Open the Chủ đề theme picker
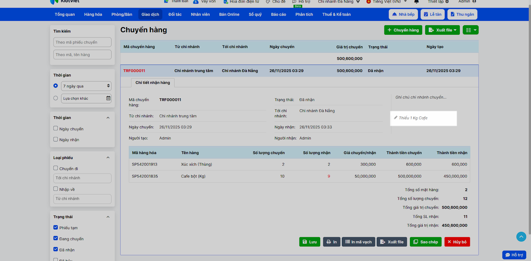Image resolution: width=531 pixels, height=261 pixels. pyautogui.click(x=275, y=2)
